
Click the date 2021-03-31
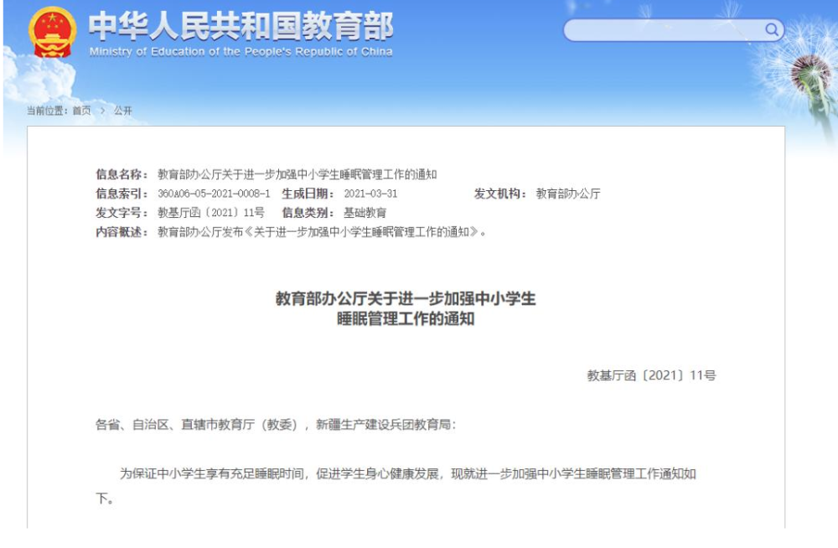tap(370, 194)
